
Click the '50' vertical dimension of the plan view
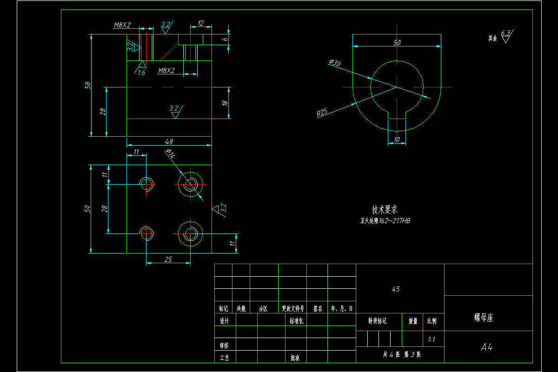coord(87,208)
